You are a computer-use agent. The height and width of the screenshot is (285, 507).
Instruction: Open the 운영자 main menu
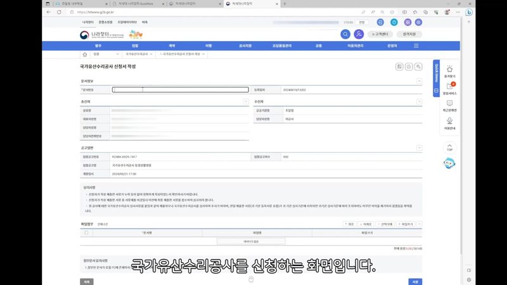[392, 46]
